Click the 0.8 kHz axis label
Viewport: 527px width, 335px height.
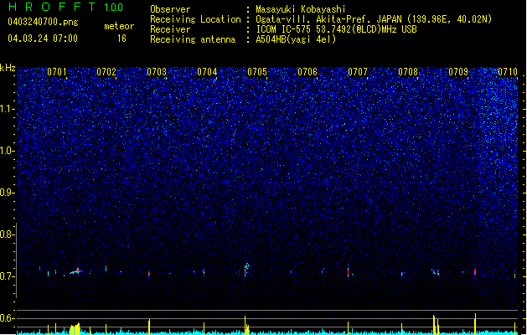pyautogui.click(x=7, y=234)
